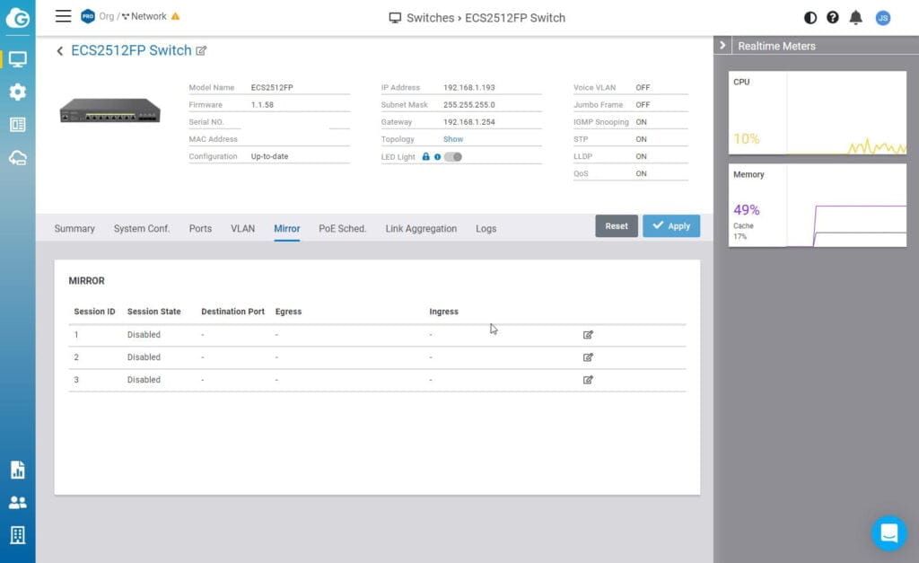Click the Topology Show link
Image resolution: width=919 pixels, height=563 pixels.
pyautogui.click(x=453, y=139)
